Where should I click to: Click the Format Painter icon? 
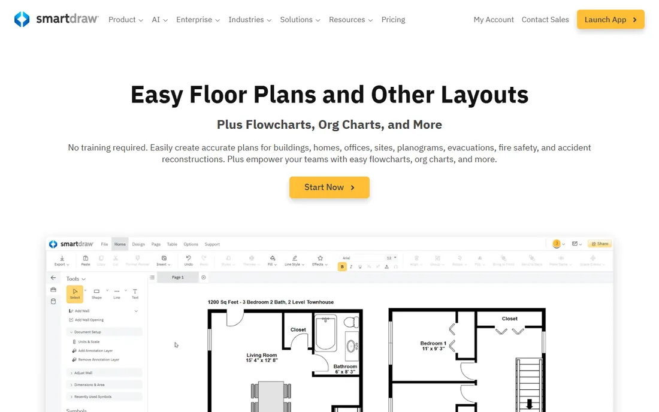(137, 261)
